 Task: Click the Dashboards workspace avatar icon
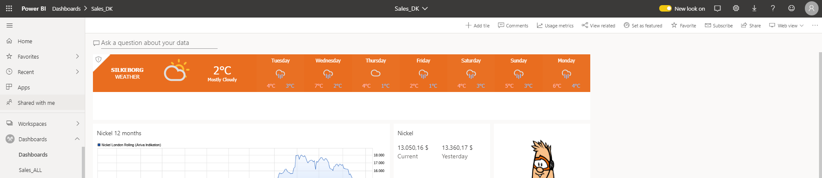click(x=10, y=139)
